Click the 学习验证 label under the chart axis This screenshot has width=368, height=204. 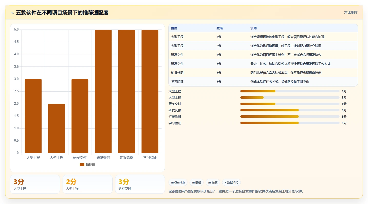(x=150, y=158)
